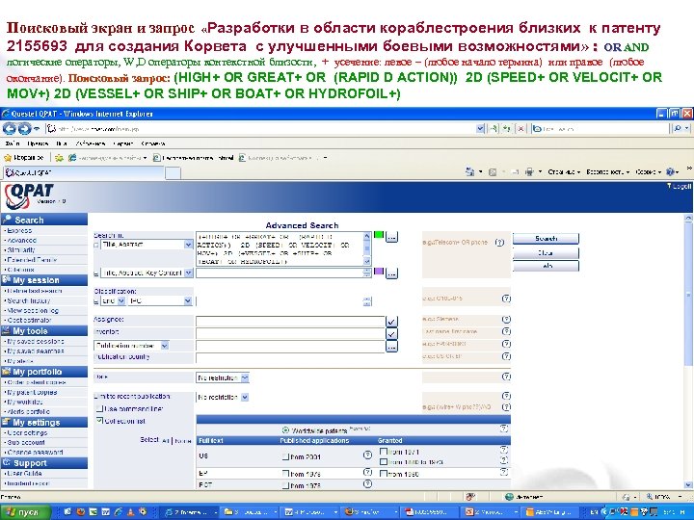Open the Home icon in IE command bar

(x=469, y=172)
